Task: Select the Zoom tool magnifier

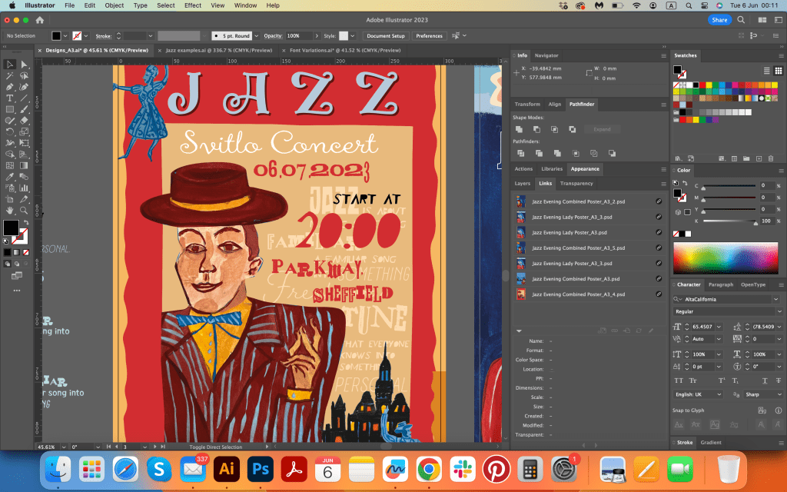Action: (25, 210)
